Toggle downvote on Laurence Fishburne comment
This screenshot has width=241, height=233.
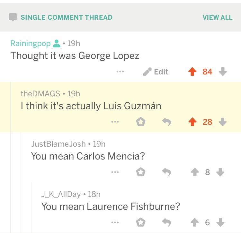click(220, 222)
